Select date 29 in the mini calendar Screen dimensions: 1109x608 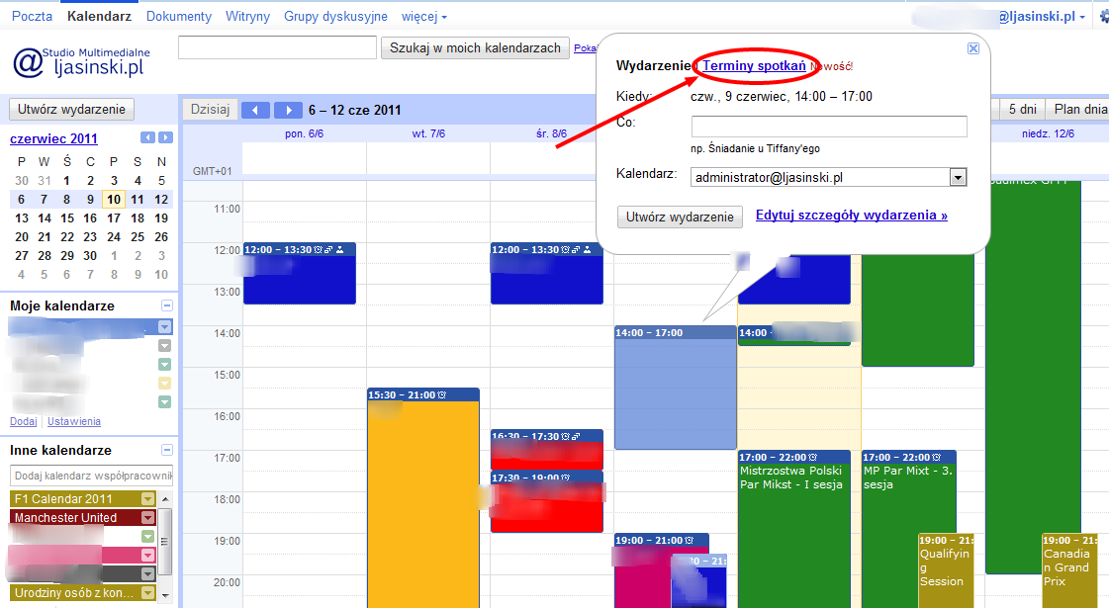[67, 255]
